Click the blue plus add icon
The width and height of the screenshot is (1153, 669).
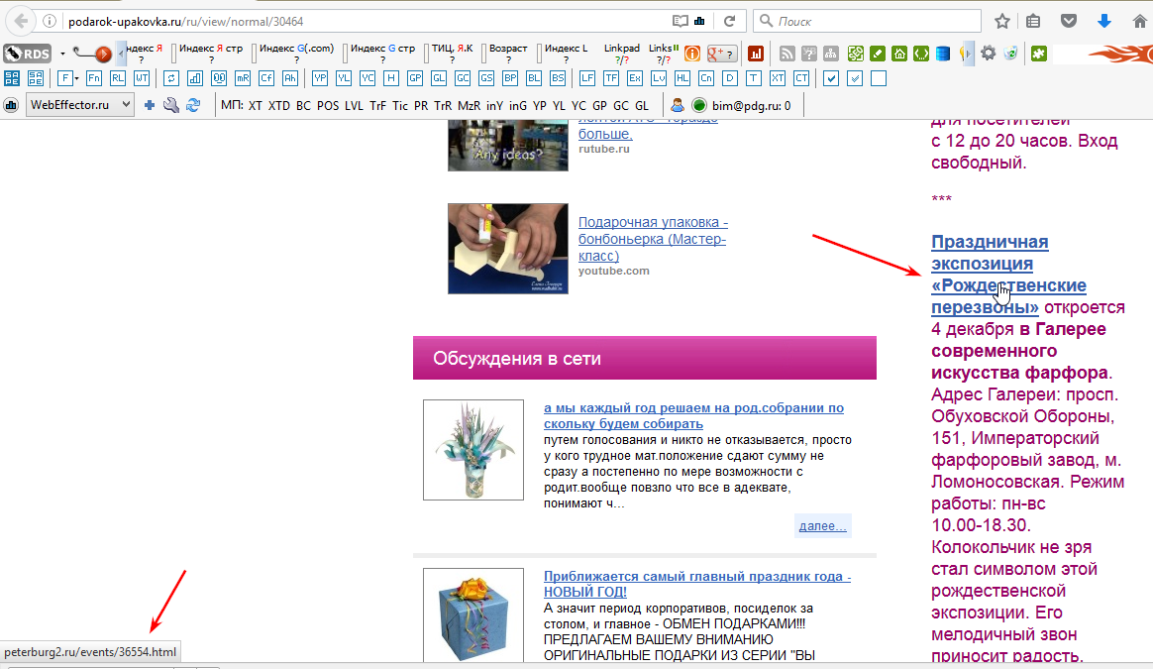pyautogui.click(x=150, y=105)
